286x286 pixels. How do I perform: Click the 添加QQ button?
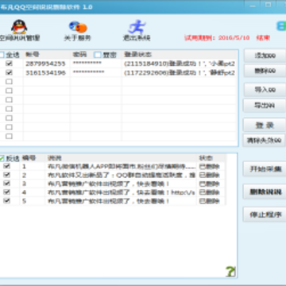tap(265, 56)
